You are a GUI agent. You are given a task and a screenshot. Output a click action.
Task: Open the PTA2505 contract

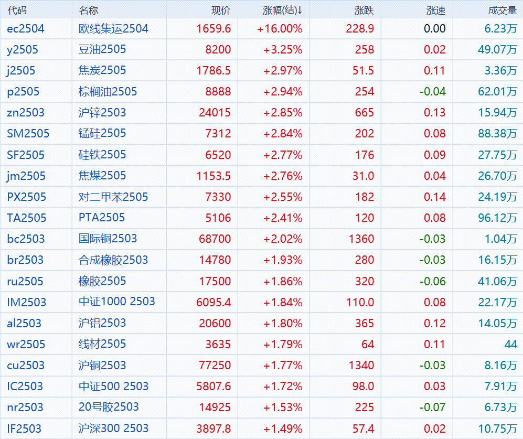pyautogui.click(x=102, y=218)
